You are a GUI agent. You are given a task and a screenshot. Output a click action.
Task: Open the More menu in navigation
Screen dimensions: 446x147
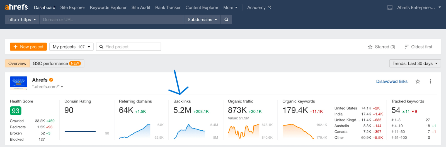tap(230, 8)
